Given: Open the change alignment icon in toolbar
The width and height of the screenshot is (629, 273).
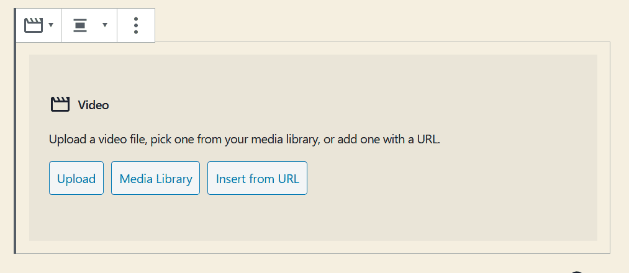Looking at the screenshot, I should pos(80,25).
